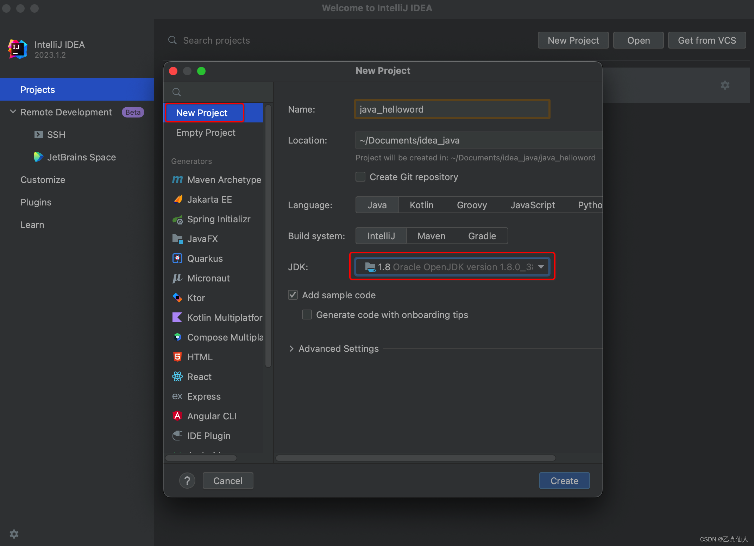The image size is (754, 546).
Task: Expand Advanced Settings section
Action: pyautogui.click(x=291, y=349)
